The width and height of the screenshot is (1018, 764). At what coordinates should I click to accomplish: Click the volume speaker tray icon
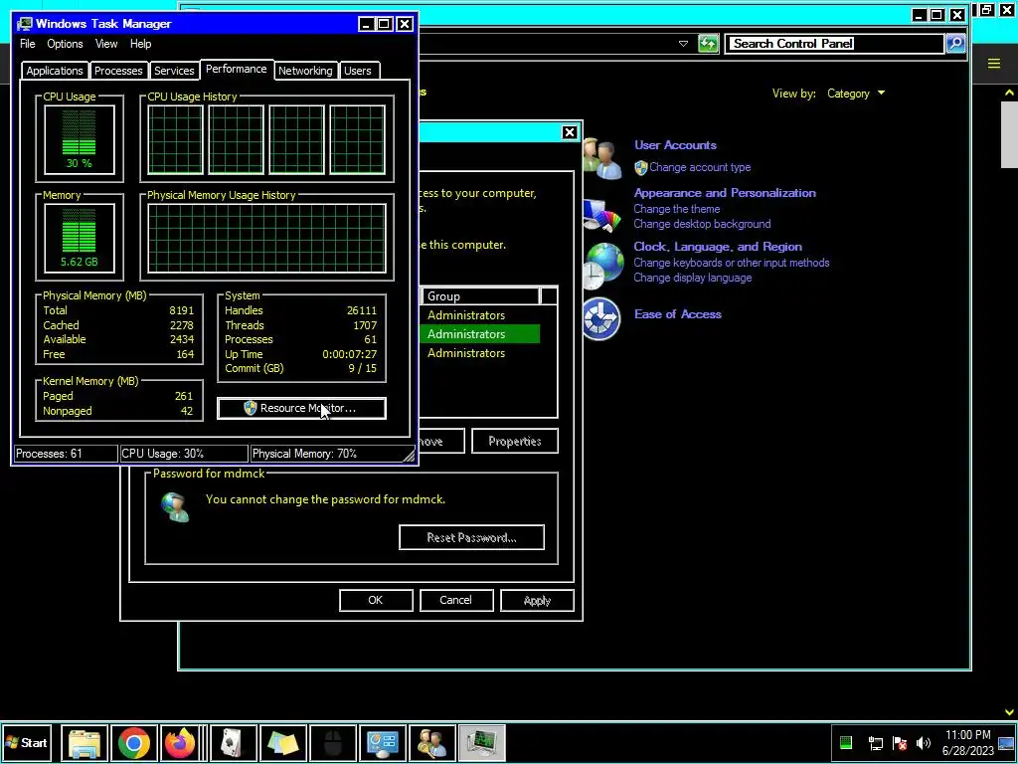[x=924, y=742]
